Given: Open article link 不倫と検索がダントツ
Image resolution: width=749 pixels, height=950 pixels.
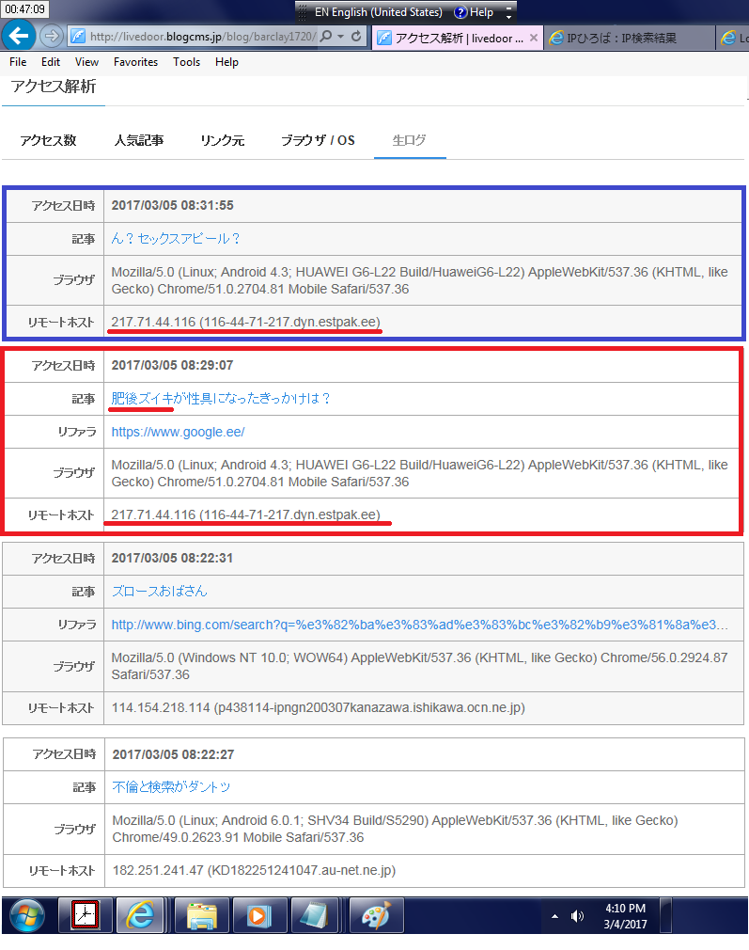Looking at the screenshot, I should (171, 787).
